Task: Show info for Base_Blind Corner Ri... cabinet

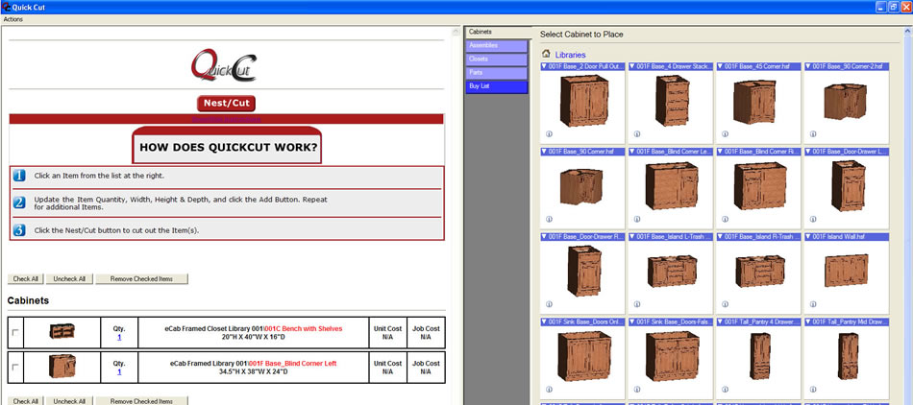Action: (x=725, y=219)
